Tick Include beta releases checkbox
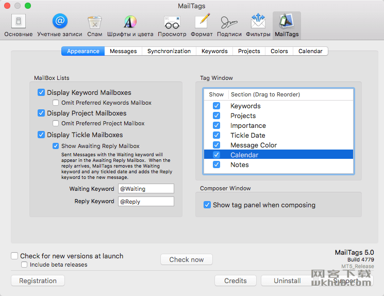 [x=24, y=265]
